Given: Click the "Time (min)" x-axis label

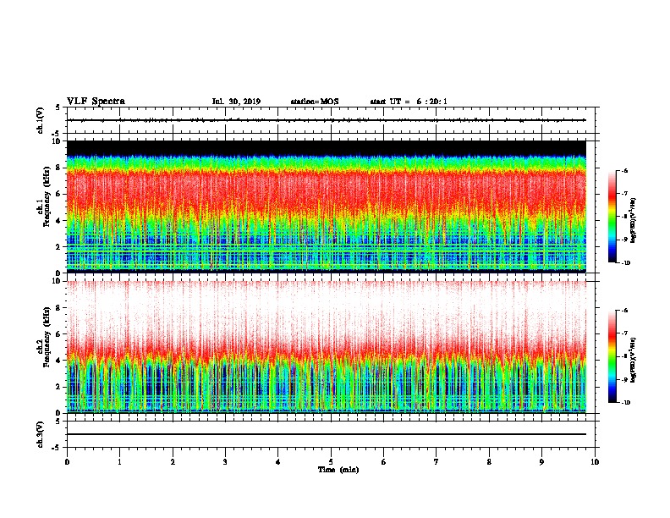Looking at the screenshot, I should [338, 470].
